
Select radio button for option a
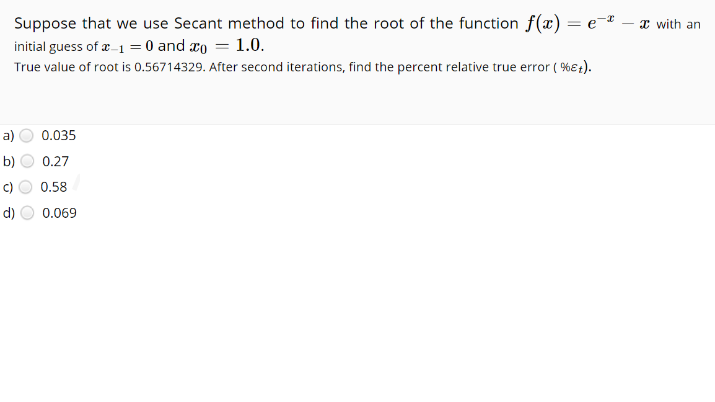click(26, 135)
